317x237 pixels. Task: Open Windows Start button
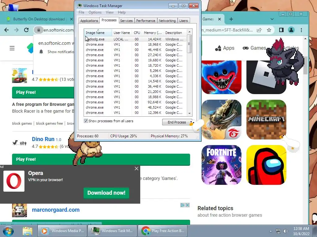pos(8,231)
